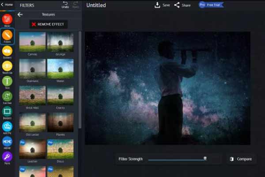The height and width of the screenshot is (177, 265).
Task: Select the orange Filters tool icon
Action: tap(7, 35)
